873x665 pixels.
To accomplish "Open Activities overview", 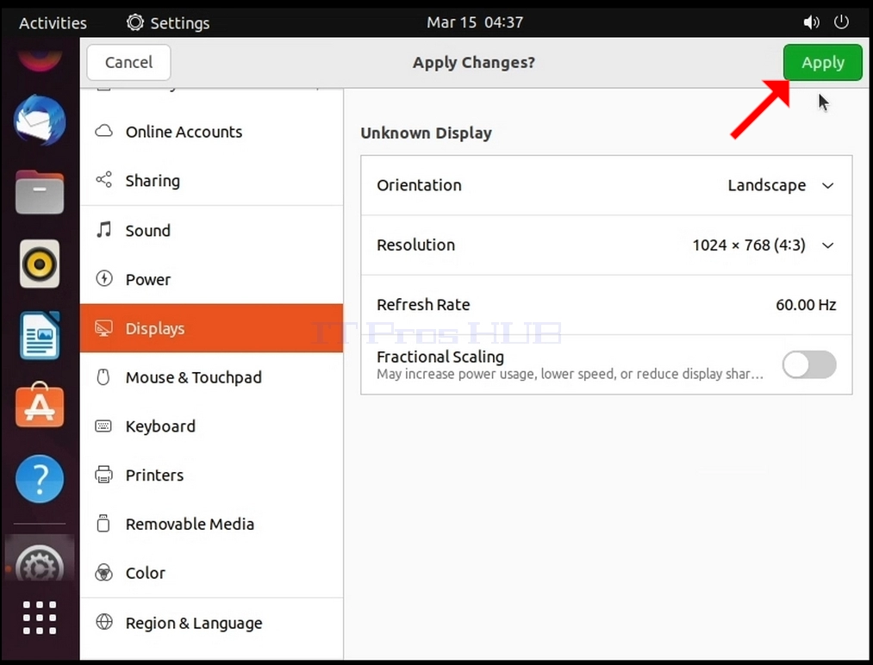I will click(x=53, y=22).
